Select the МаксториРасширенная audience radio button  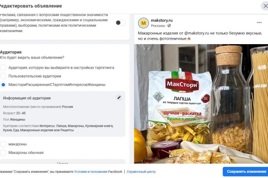point(3,85)
